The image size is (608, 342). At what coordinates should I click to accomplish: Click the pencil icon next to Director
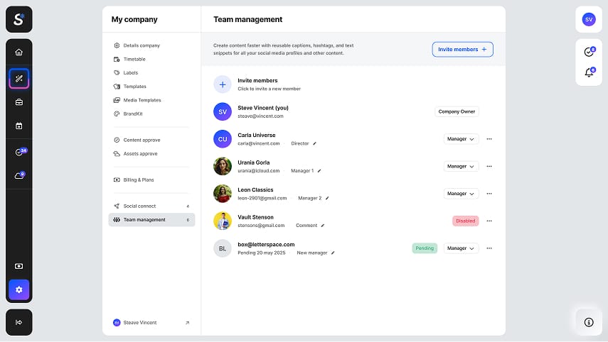(x=315, y=143)
